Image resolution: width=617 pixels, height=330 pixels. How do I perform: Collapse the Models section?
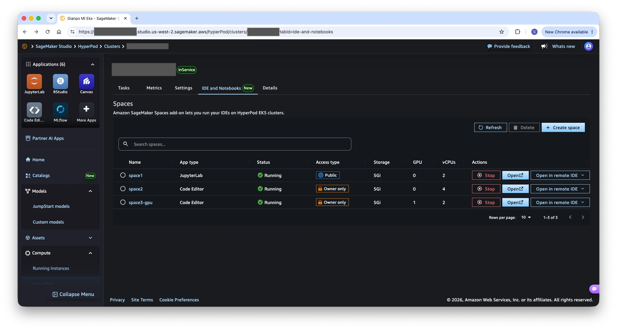click(90, 191)
